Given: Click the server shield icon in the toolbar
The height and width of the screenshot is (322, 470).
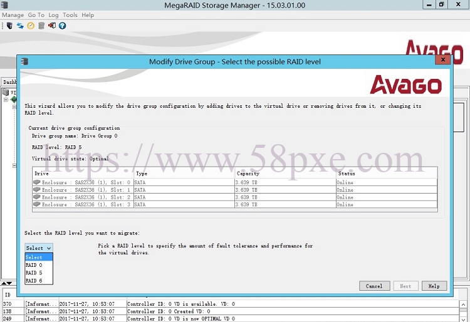Looking at the screenshot, I should click(9, 26).
